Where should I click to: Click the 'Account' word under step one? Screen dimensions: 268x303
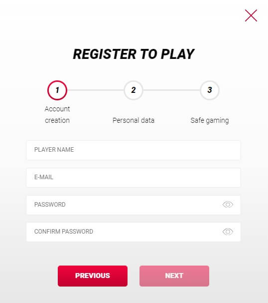point(57,109)
